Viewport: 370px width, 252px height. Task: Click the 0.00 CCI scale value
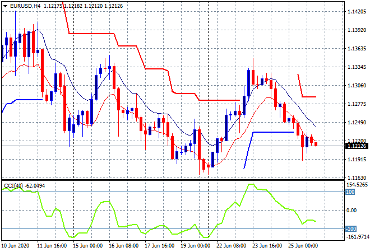[x=351, y=210]
